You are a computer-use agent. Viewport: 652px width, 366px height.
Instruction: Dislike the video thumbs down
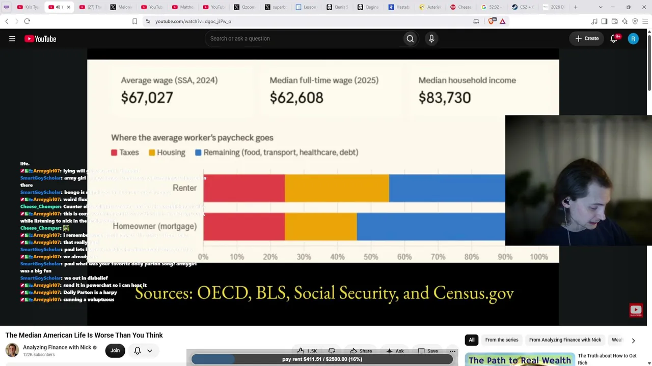332,351
